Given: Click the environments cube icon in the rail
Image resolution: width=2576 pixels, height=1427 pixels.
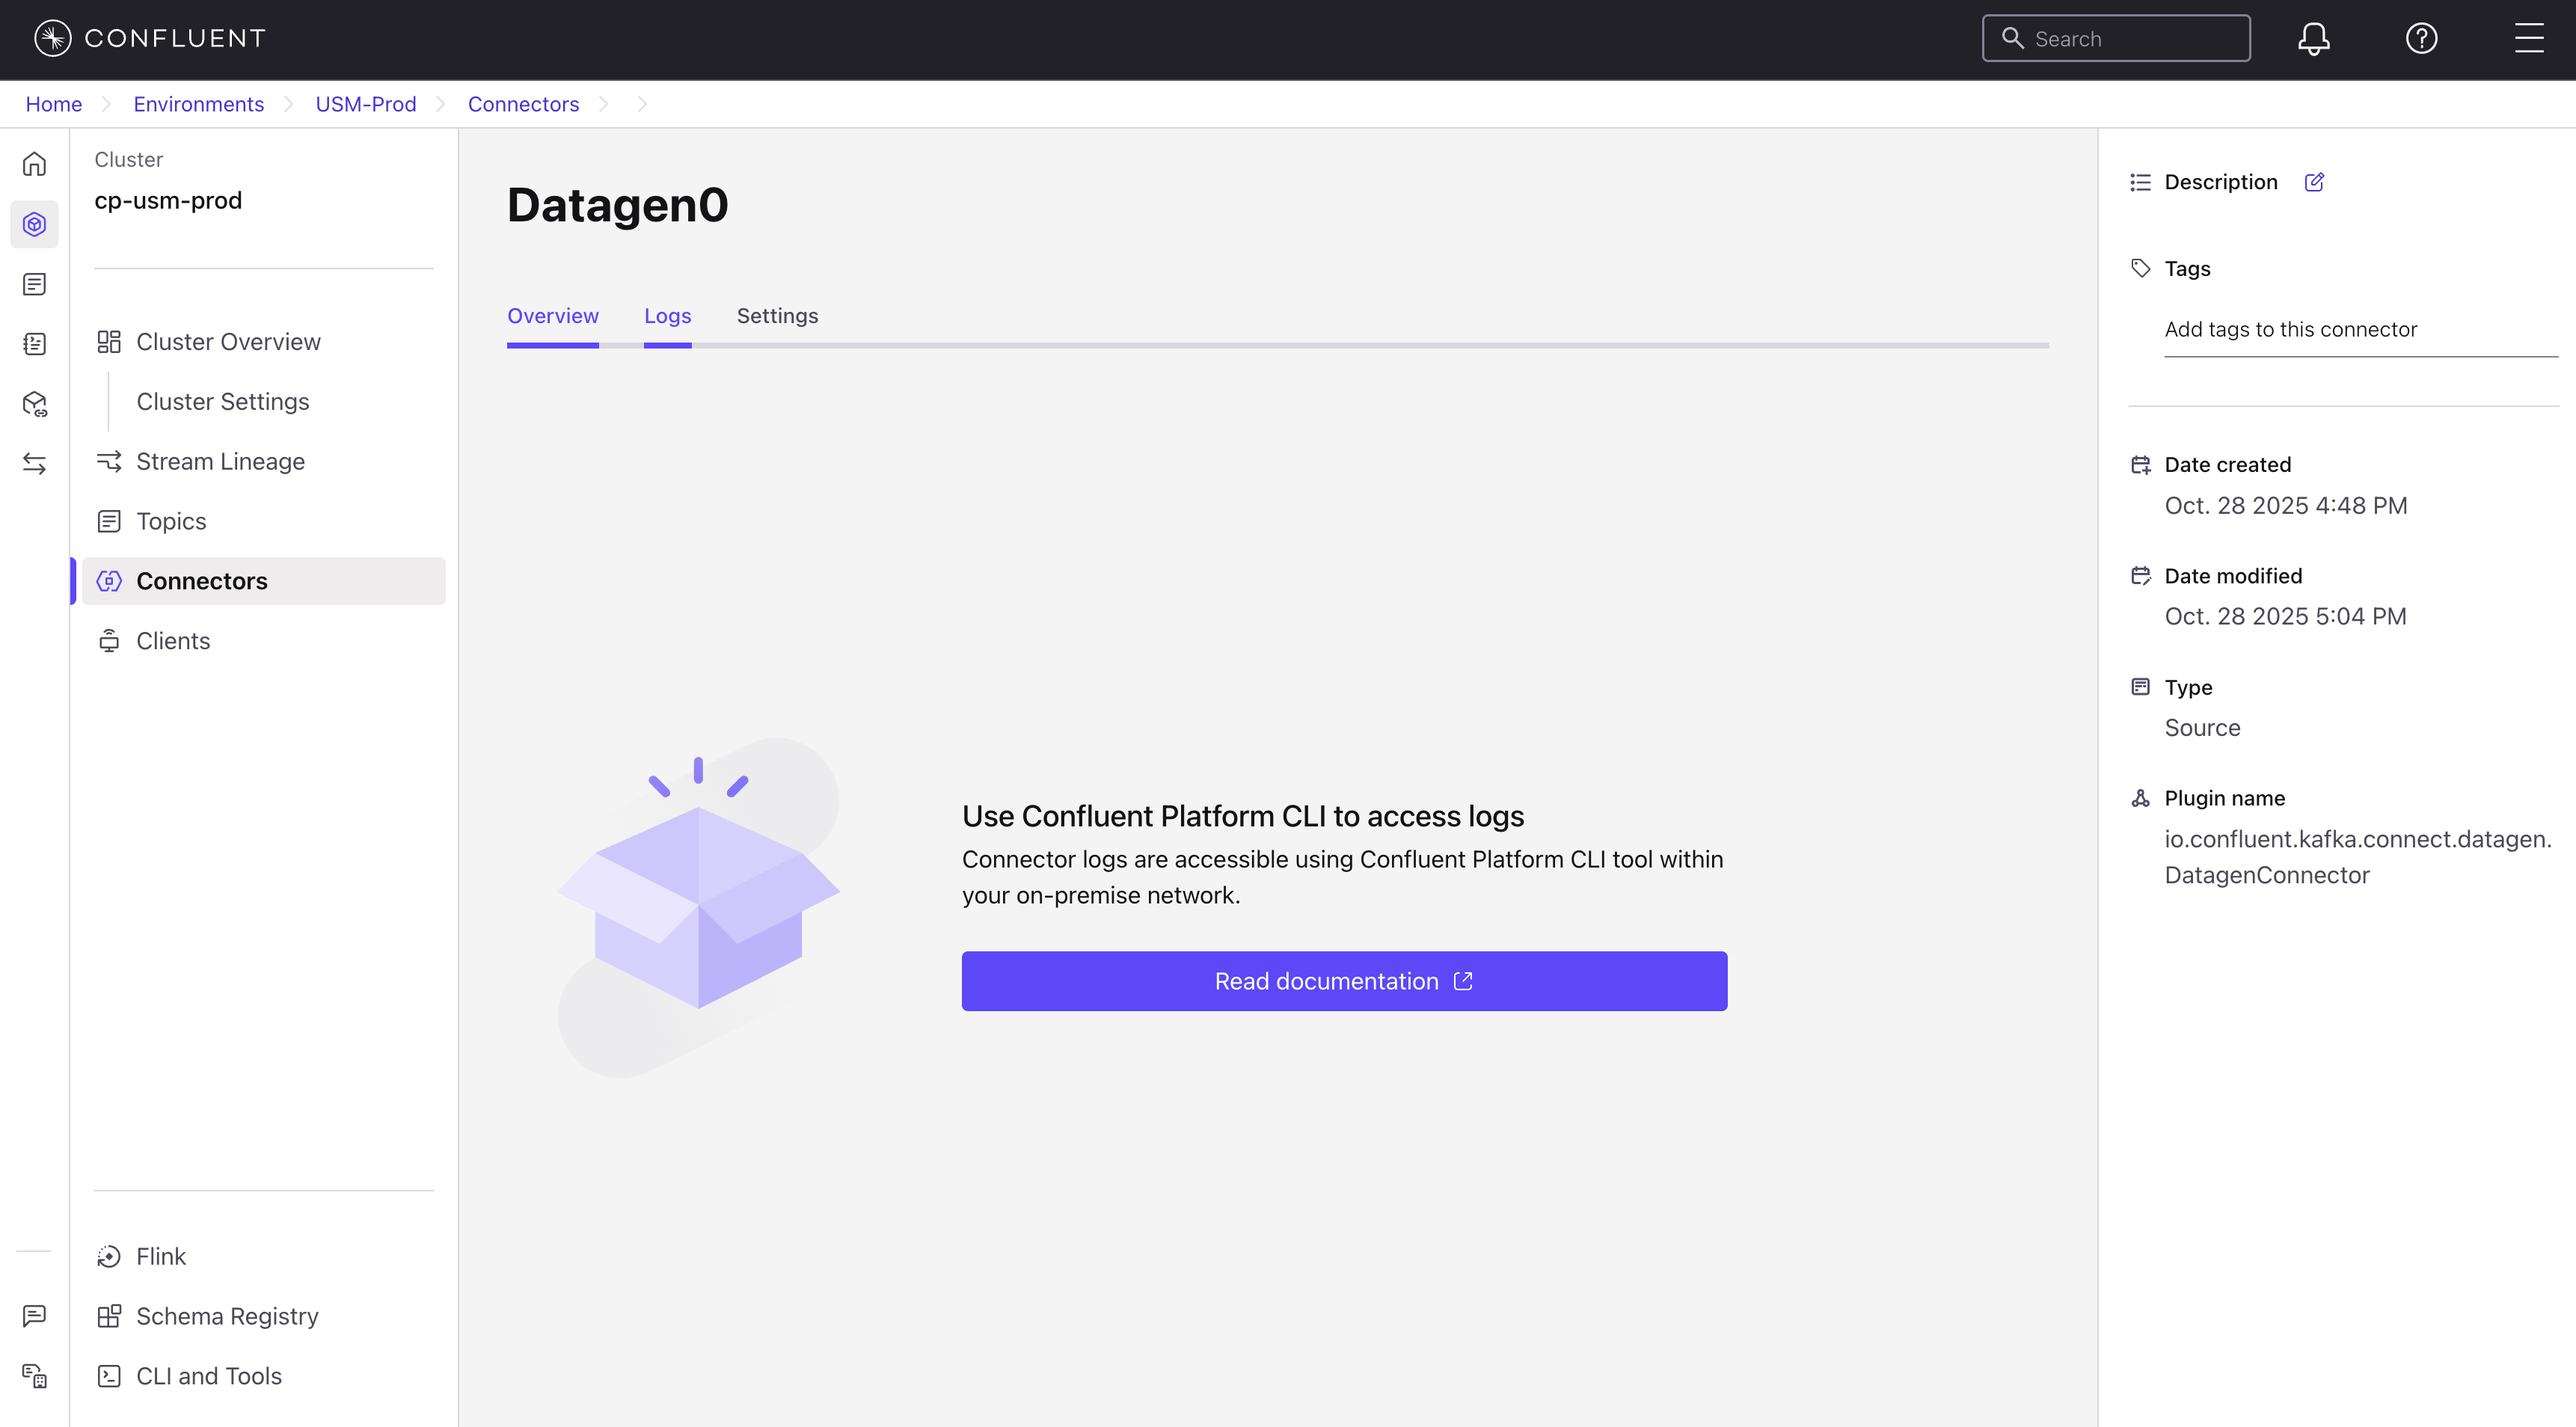Looking at the screenshot, I should 35,224.
